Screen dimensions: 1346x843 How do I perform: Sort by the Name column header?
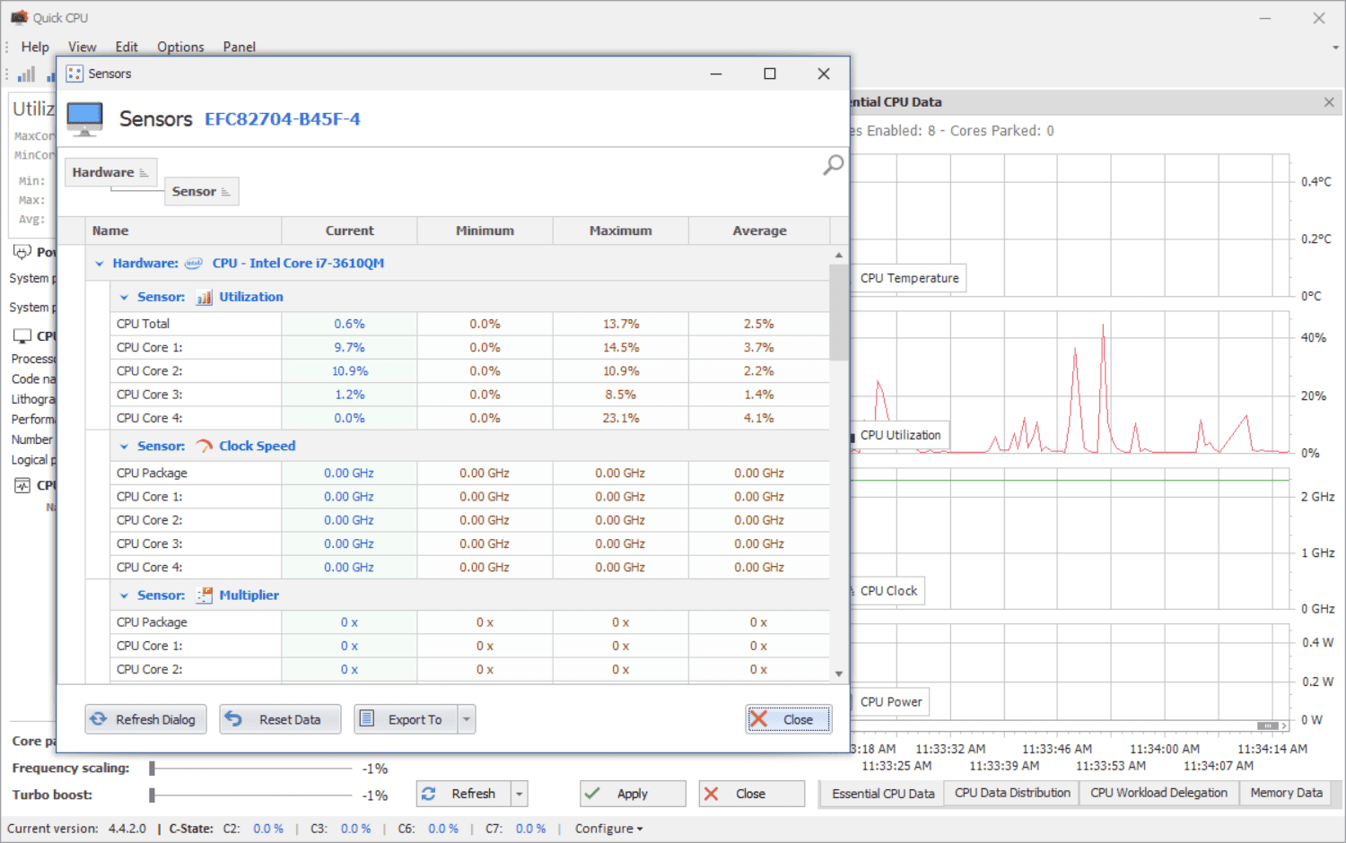coord(183,230)
